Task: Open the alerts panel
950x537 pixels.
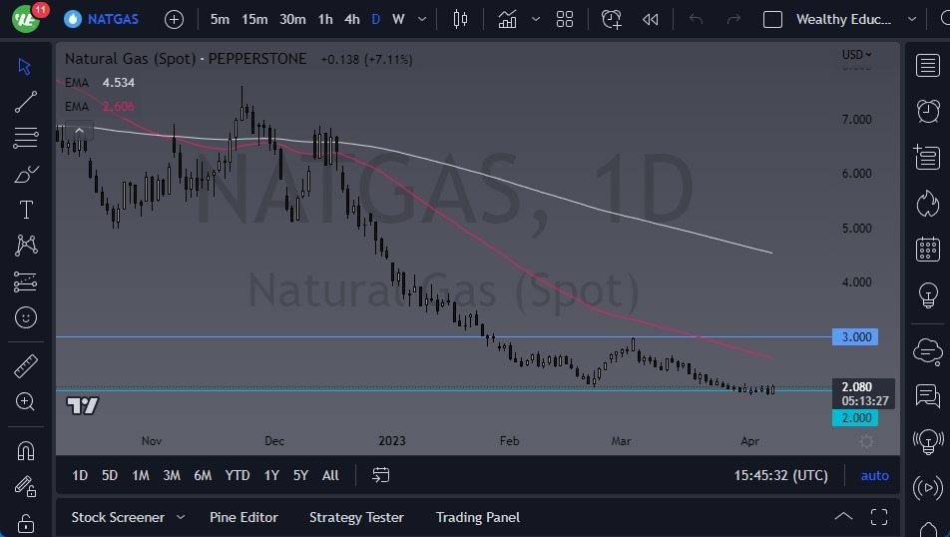Action: pos(928,111)
